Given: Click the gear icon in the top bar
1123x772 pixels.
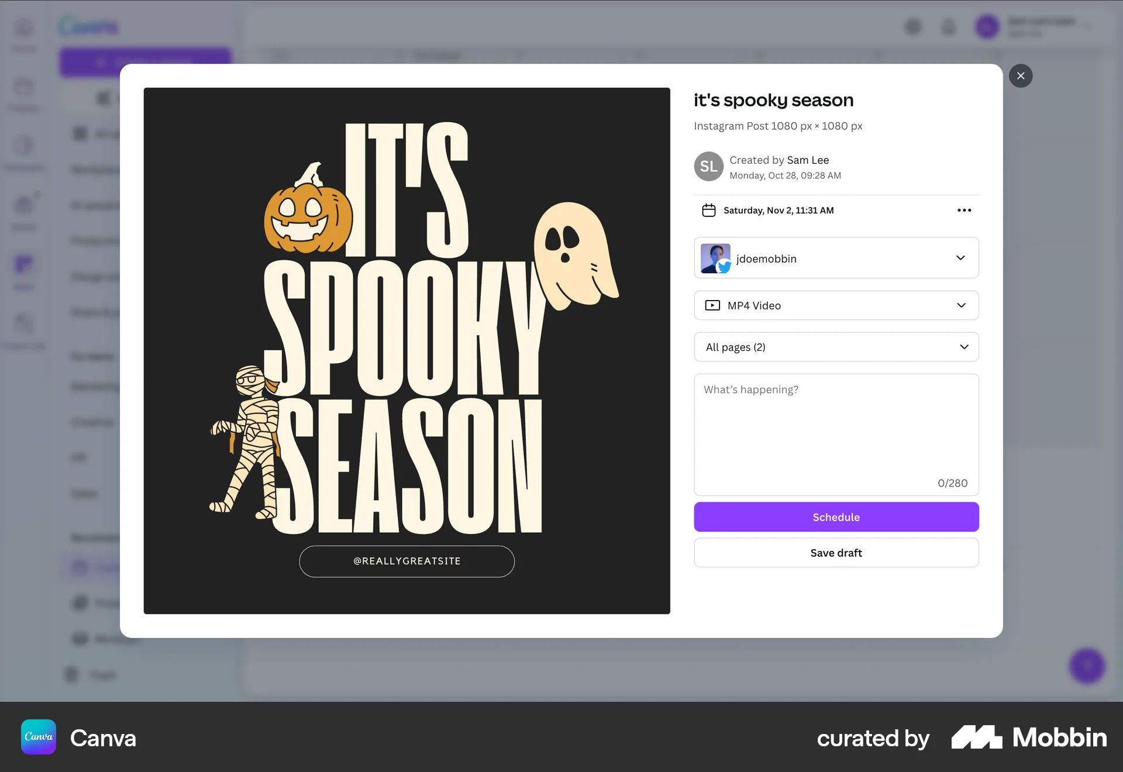Looking at the screenshot, I should coord(913,26).
